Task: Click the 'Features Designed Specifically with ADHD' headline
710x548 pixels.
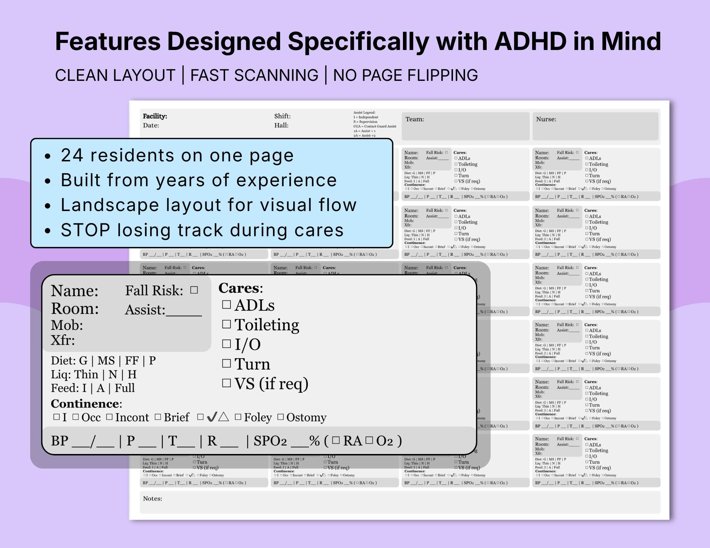Action: point(358,41)
